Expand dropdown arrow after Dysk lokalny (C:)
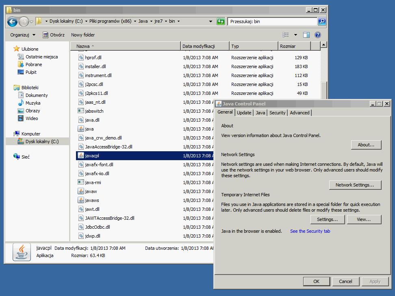This screenshot has height=296, width=395. coord(86,21)
